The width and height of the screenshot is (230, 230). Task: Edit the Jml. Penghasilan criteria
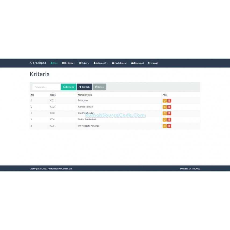tap(164, 113)
